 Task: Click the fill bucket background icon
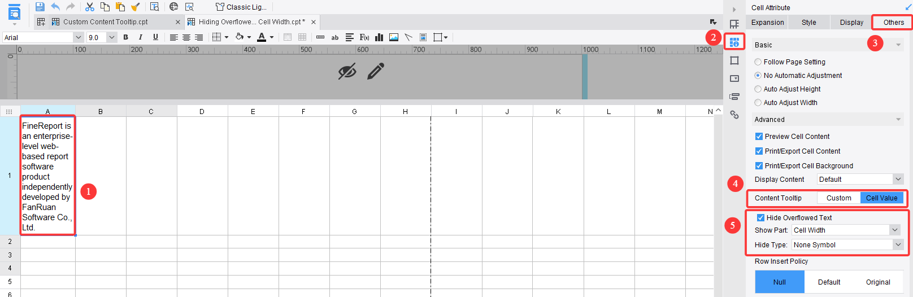pos(240,37)
